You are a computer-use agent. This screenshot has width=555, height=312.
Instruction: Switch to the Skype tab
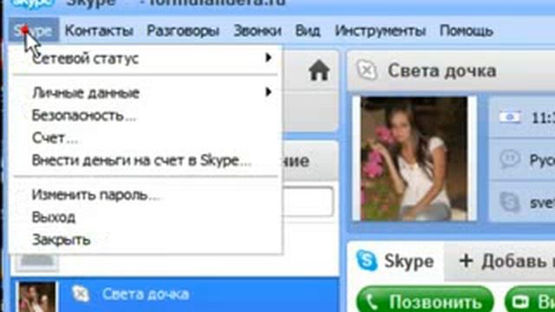click(395, 261)
